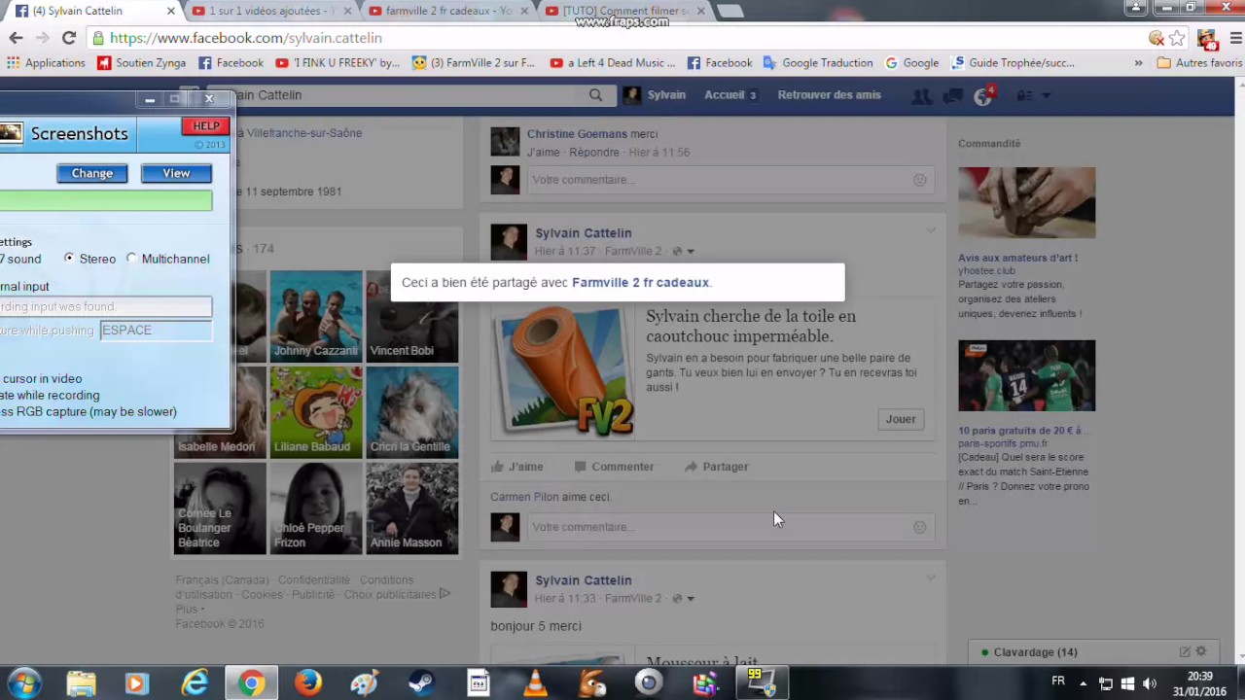
Task: Click FarmVille FV2 toile post image
Action: (564, 370)
